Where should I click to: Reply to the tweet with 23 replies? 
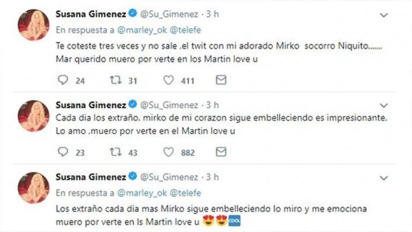click(63, 153)
